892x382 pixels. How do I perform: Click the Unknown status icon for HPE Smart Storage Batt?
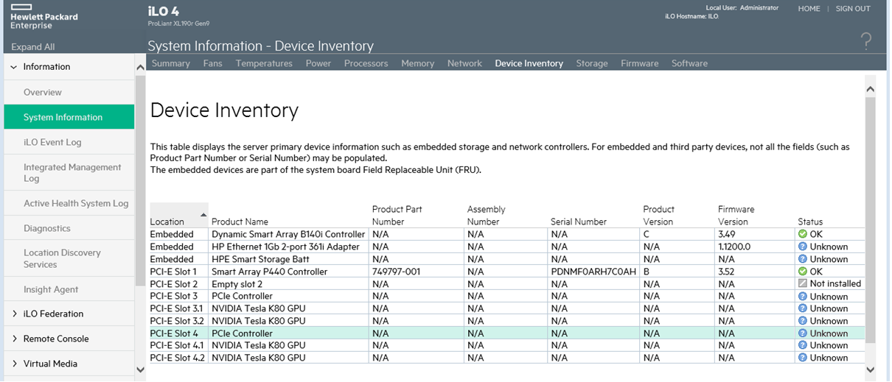tap(803, 259)
